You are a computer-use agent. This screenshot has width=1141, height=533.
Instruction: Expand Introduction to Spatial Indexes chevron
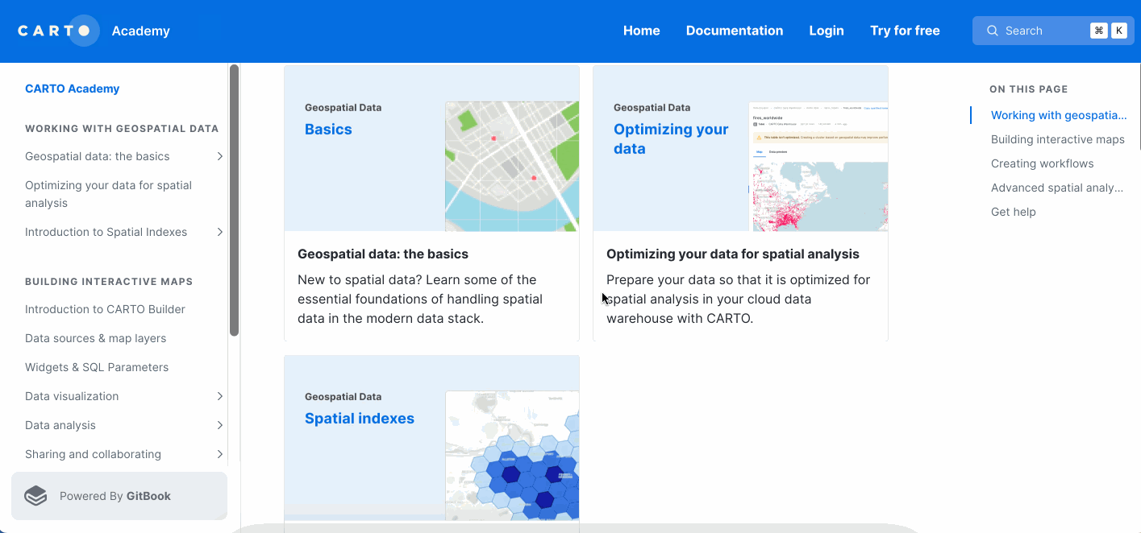219,232
